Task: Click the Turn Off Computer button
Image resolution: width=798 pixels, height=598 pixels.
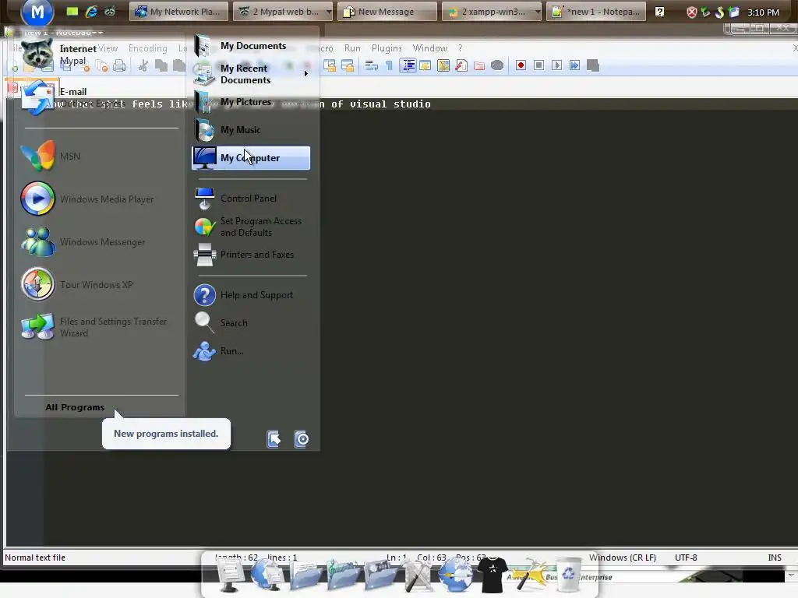Action: click(302, 439)
